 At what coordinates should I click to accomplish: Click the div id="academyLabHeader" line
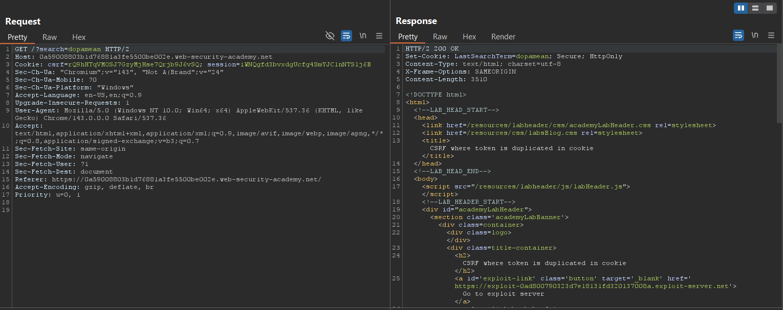[x=477, y=209]
